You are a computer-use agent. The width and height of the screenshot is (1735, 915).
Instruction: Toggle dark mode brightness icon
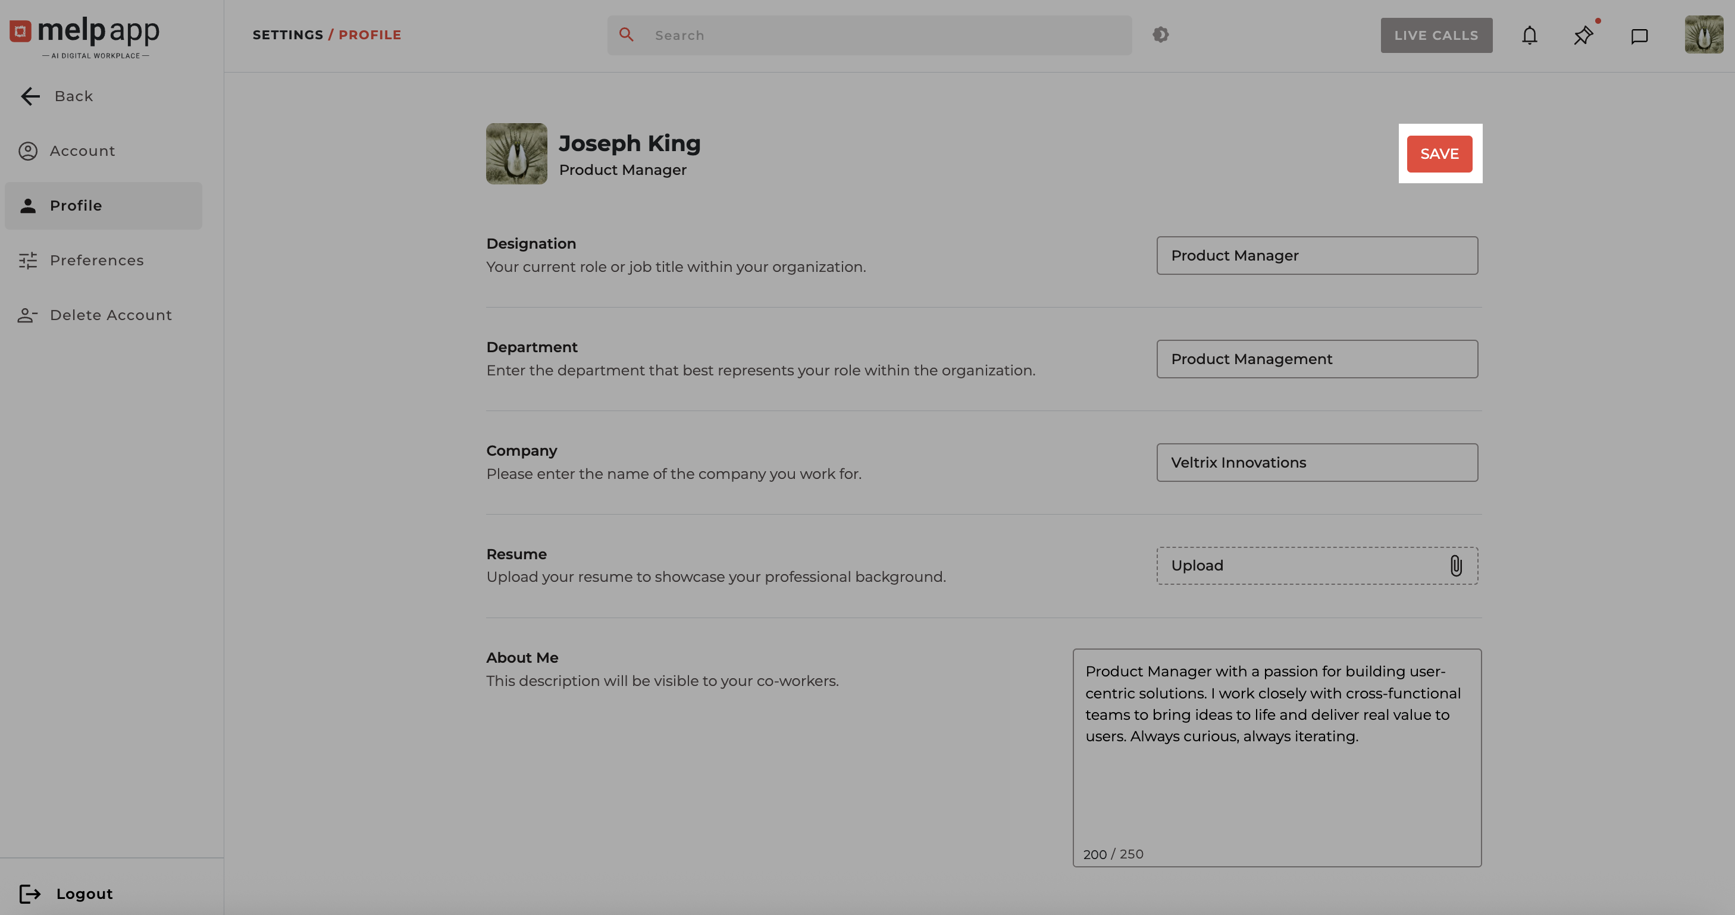click(1160, 35)
